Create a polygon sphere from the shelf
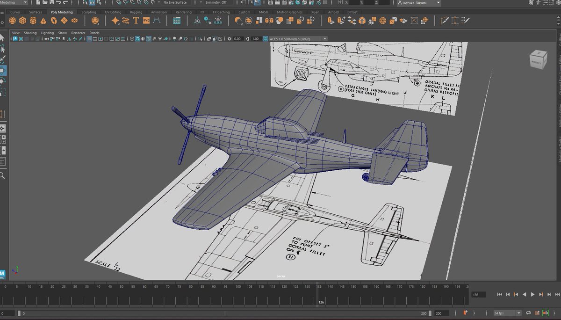This screenshot has height=320, width=561. (x=13, y=21)
